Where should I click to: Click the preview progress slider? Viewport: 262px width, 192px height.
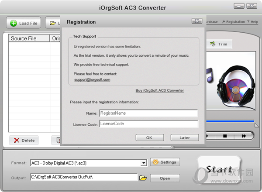click(230, 121)
